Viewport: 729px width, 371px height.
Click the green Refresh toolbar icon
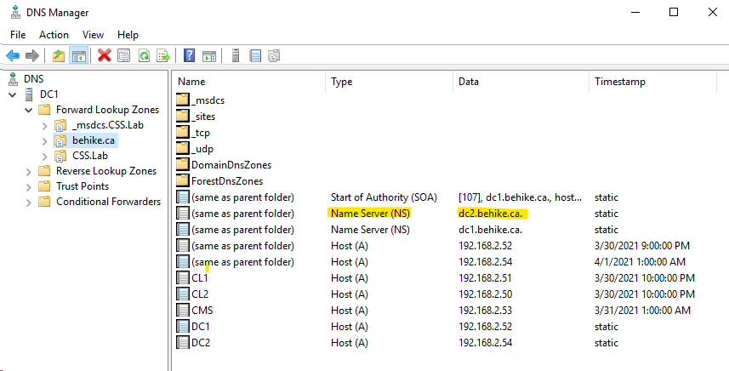pyautogui.click(x=144, y=55)
